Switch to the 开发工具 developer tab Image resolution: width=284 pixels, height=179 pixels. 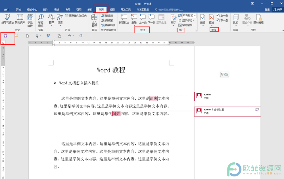pos(126,10)
